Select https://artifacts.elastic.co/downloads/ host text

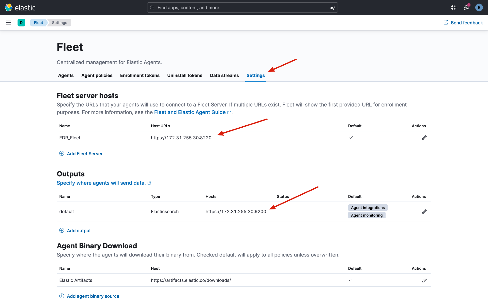[191, 280]
